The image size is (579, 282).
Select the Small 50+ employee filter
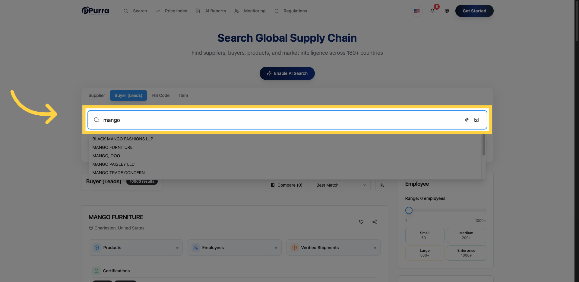coord(425,236)
